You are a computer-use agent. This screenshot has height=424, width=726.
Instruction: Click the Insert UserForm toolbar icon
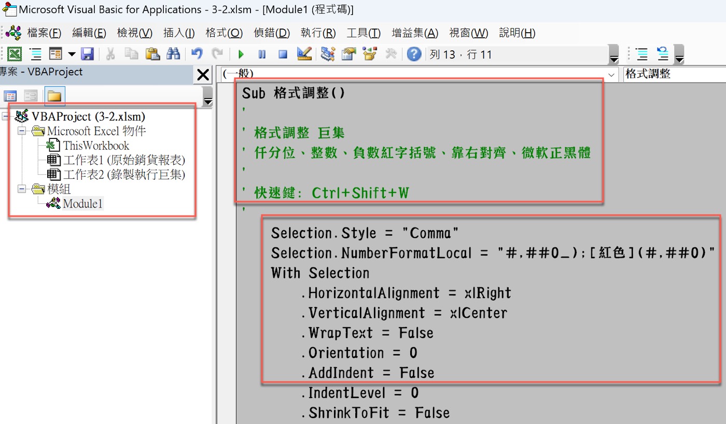pos(55,54)
